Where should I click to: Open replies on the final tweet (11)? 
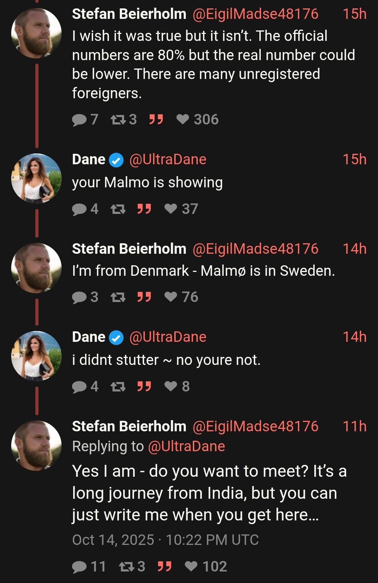click(x=79, y=566)
